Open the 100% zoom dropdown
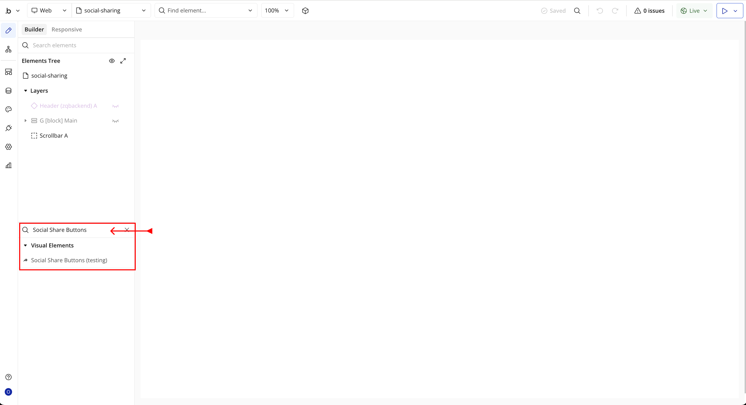 [x=277, y=11]
